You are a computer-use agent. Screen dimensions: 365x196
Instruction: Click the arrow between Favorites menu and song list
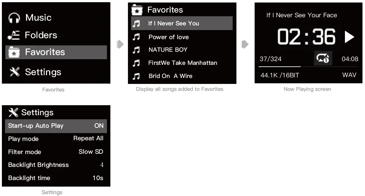(x=119, y=44)
